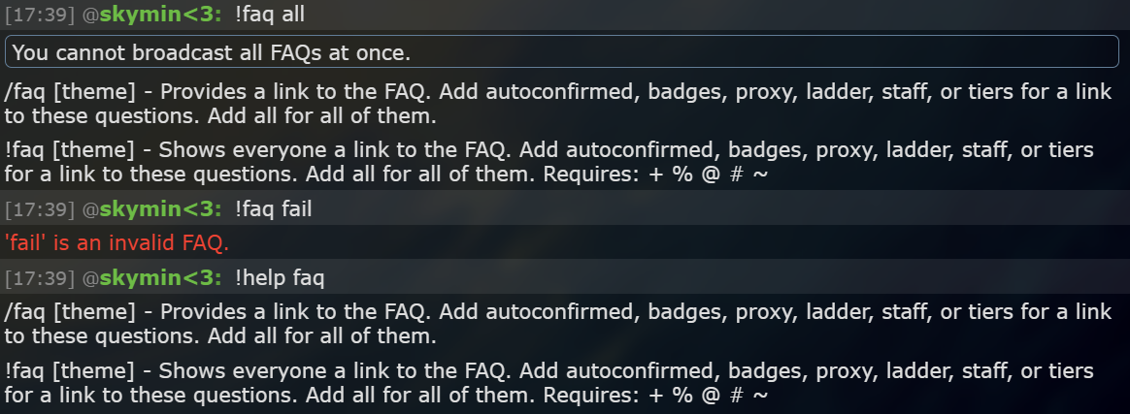The height and width of the screenshot is (414, 1130).
Task: Click the red "'fail' is an invalid FAQ." error
Action: pos(116,242)
